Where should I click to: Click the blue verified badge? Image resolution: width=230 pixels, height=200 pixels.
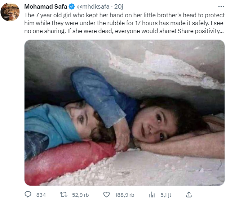(72, 7)
